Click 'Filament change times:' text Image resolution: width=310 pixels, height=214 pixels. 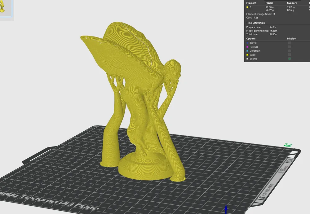[259, 14]
